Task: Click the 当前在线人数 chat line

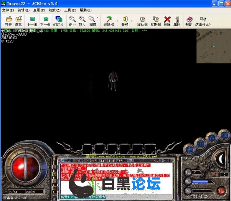Action: click(74, 169)
